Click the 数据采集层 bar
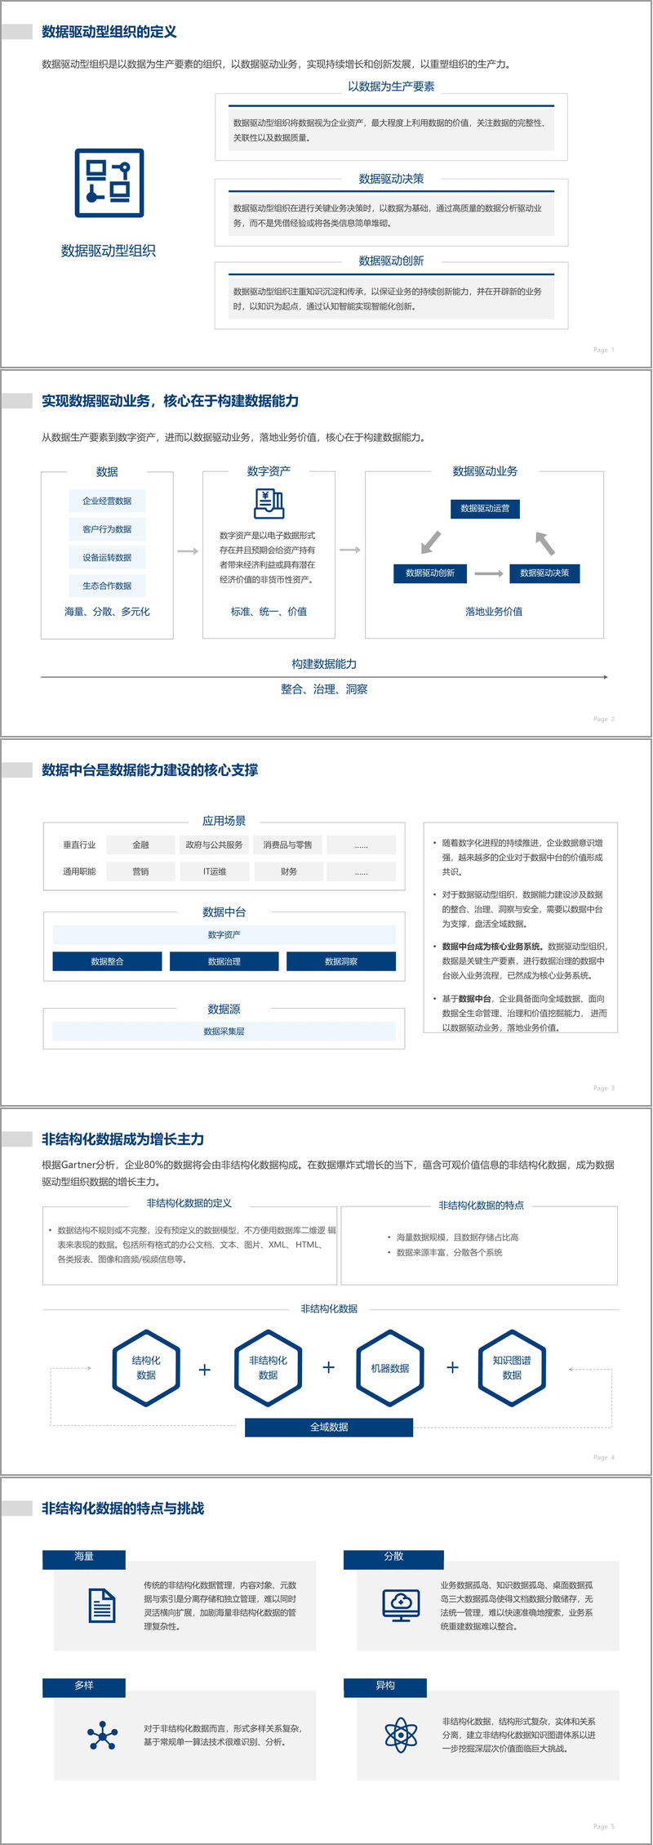The height and width of the screenshot is (1845, 653). point(224,1032)
